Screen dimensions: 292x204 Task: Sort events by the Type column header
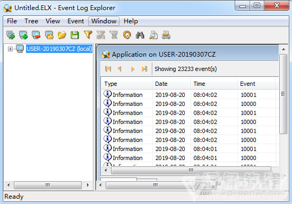pos(127,84)
